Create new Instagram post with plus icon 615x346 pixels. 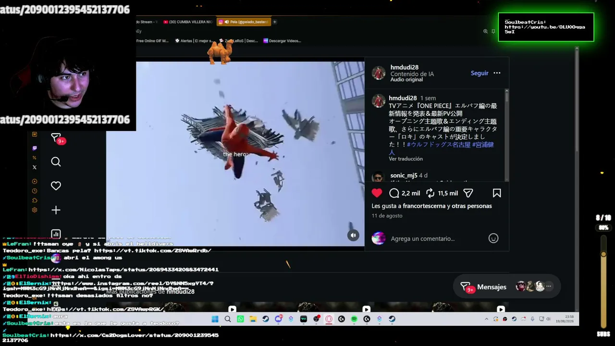coord(56,210)
